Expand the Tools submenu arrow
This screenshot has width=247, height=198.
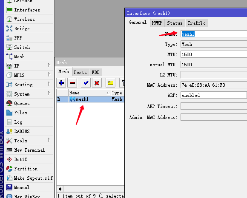point(49,140)
